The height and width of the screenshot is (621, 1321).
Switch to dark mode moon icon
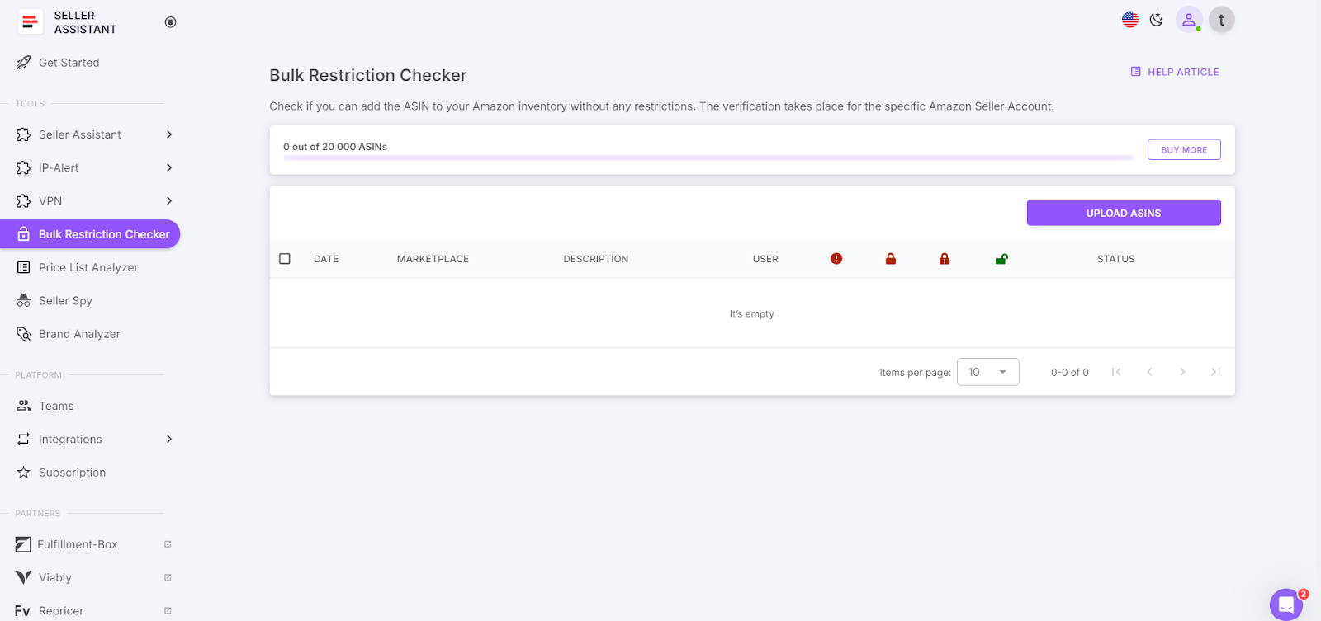(x=1157, y=20)
